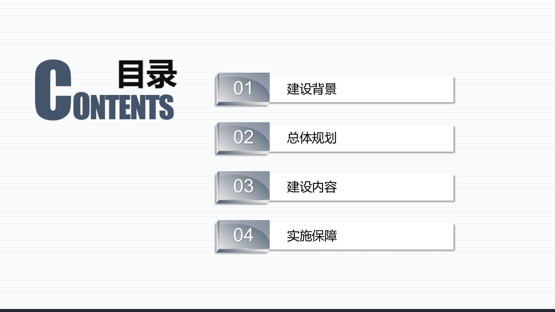555x312 pixels.
Task: Click empty white space right of 实施保障
Action: [x=395, y=236]
